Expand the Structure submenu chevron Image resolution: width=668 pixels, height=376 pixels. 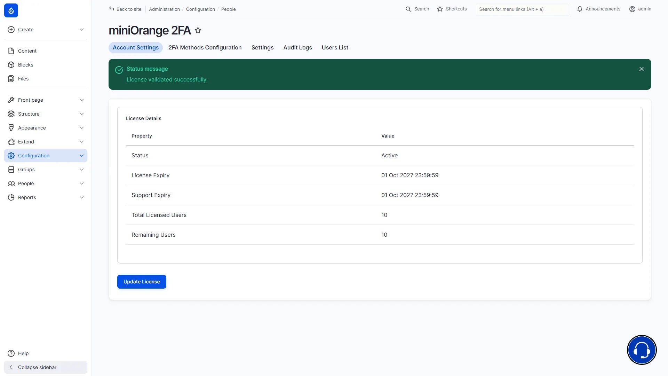click(x=82, y=114)
